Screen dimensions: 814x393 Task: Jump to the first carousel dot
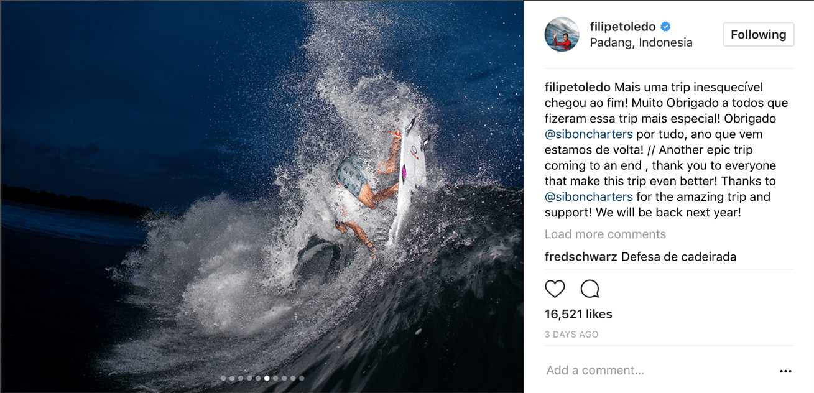point(223,378)
